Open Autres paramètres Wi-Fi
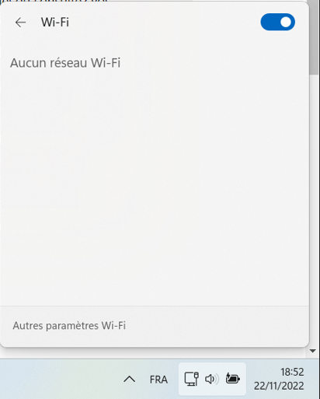The image size is (320, 399). click(x=69, y=326)
